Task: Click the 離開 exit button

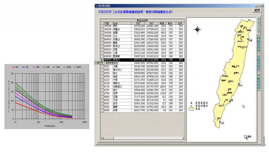Action: point(257,10)
